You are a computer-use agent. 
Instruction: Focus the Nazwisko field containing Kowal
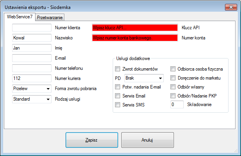(x=32, y=38)
